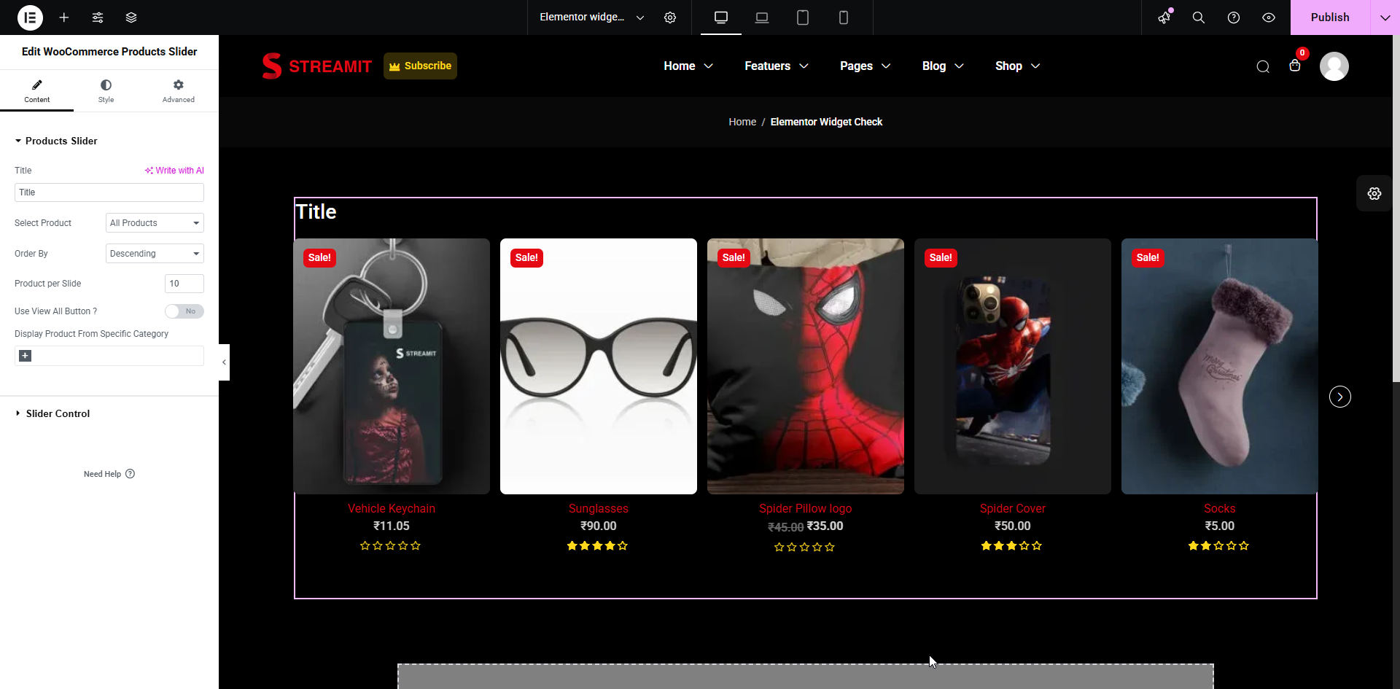Click the Streamit logo
Viewport: 1400px width, 689px height.
(317, 66)
